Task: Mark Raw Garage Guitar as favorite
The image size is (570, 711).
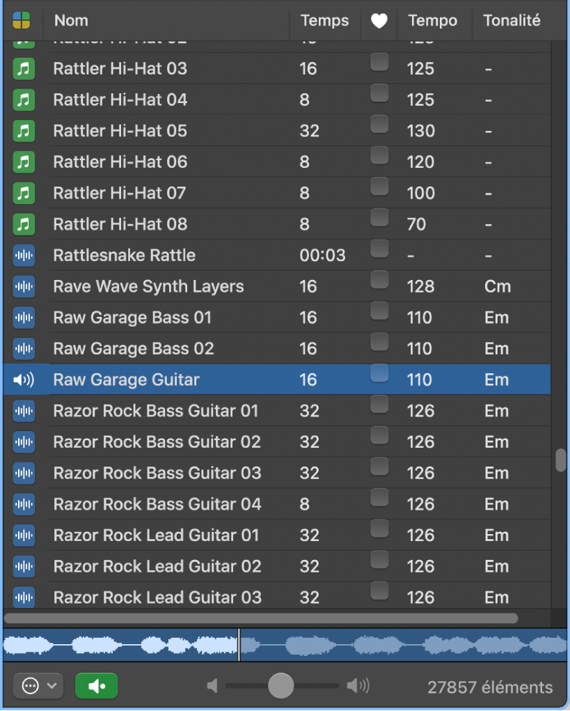Action: (x=379, y=374)
